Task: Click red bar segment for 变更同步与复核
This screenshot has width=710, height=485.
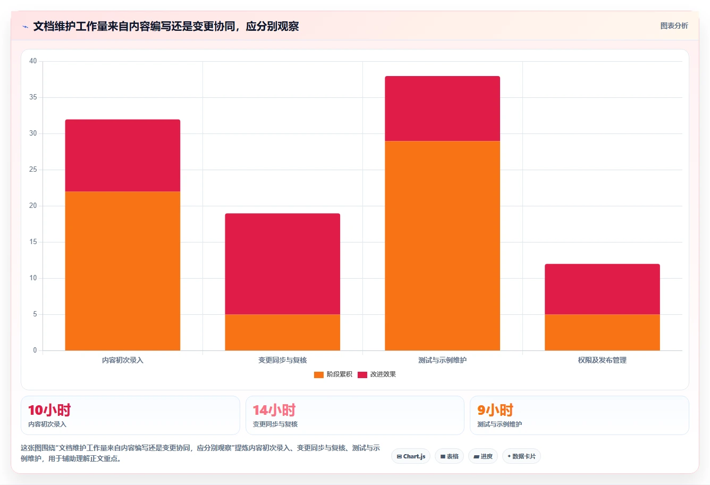Action: click(283, 264)
